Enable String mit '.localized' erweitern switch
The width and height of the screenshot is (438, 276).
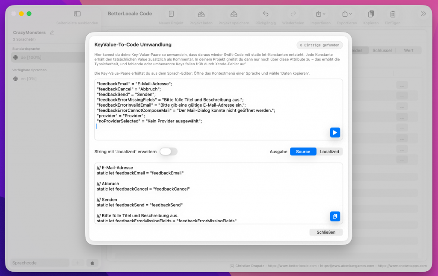coord(168,151)
